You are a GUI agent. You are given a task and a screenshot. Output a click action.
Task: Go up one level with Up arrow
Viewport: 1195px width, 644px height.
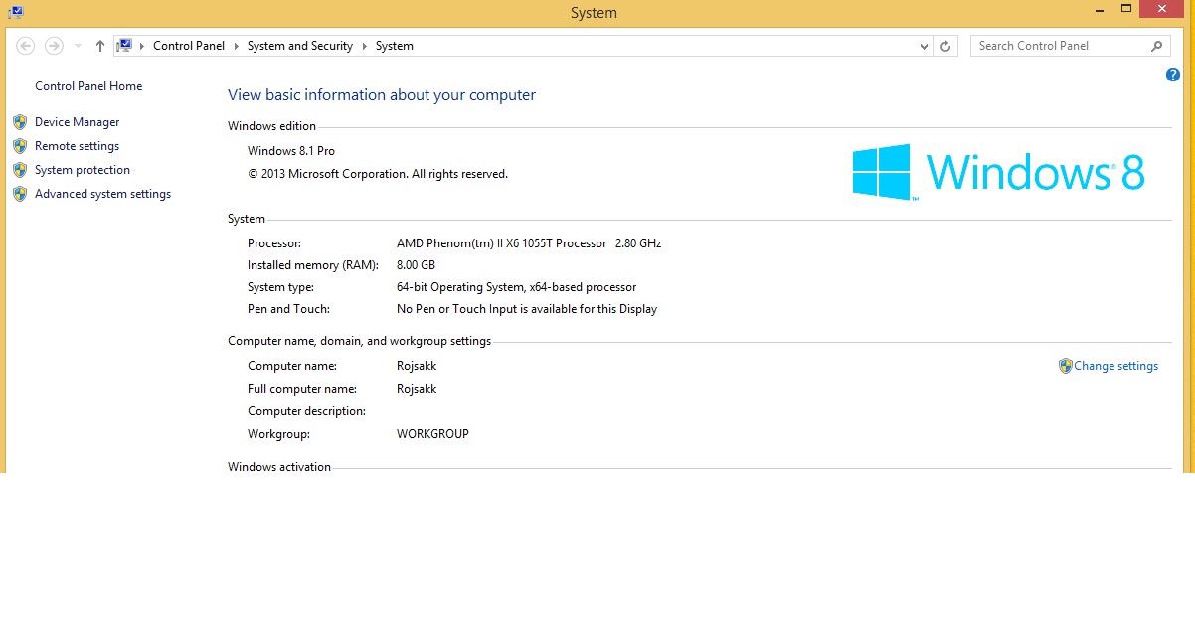[x=100, y=46]
